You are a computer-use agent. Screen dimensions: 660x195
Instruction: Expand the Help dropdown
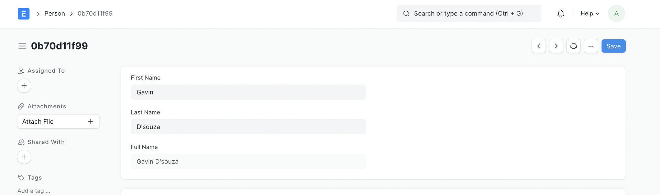point(590,14)
